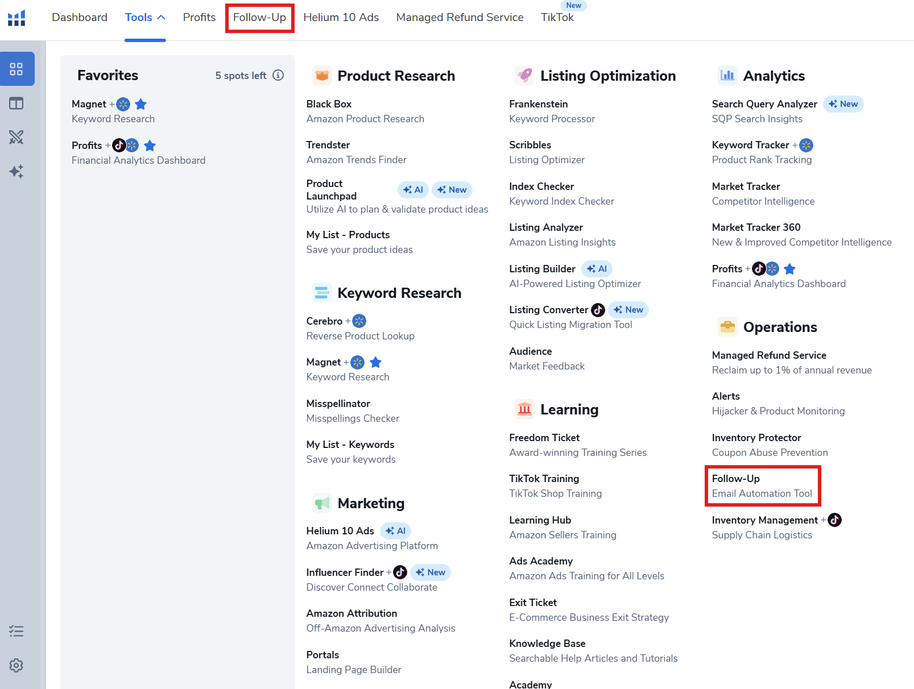
Task: Click the Walmart badge next to Cerebro
Action: (359, 321)
